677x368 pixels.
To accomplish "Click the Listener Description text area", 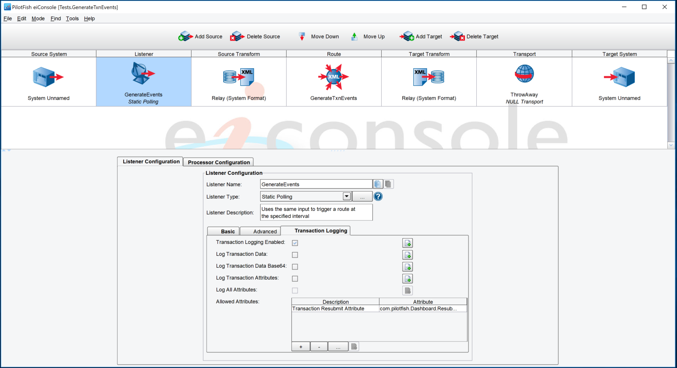I will pos(316,212).
